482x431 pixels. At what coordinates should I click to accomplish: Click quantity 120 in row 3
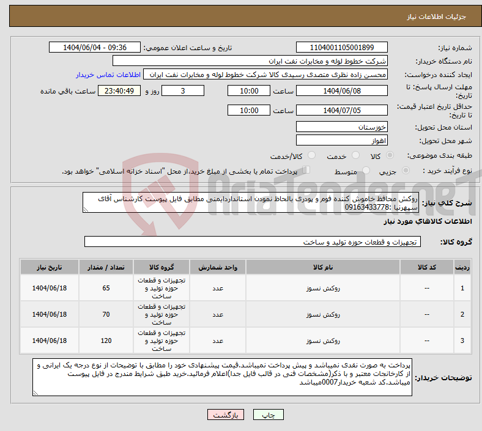[x=106, y=341]
